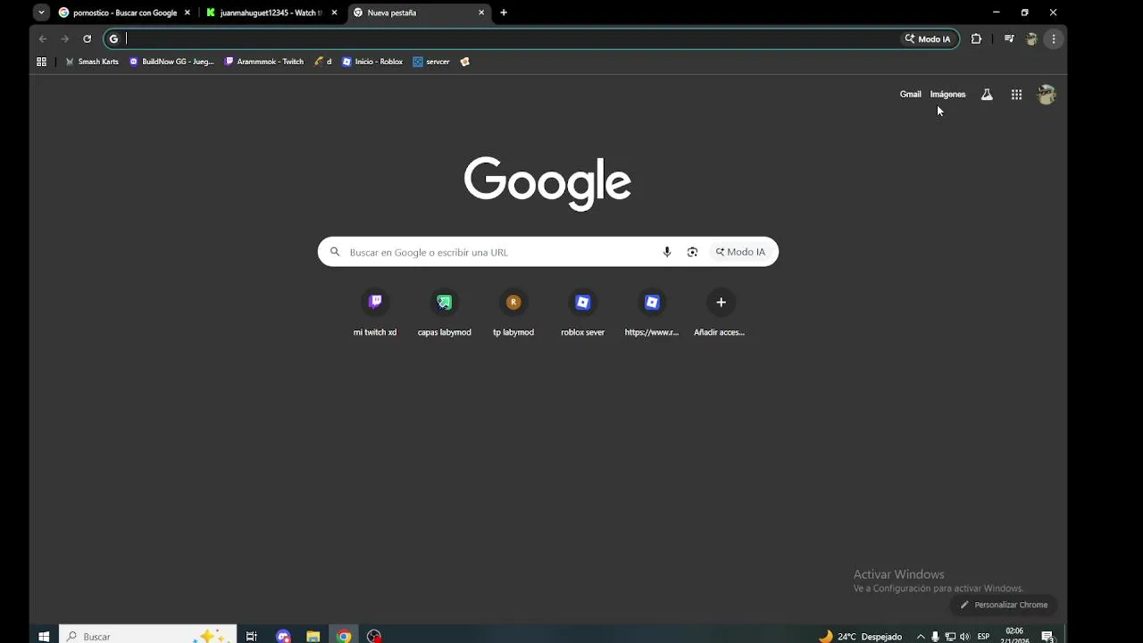This screenshot has height=643, width=1143.
Task: Open the bookmarks apps grid icon
Action: click(x=41, y=62)
